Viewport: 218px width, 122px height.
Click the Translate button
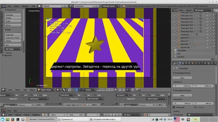13,15
